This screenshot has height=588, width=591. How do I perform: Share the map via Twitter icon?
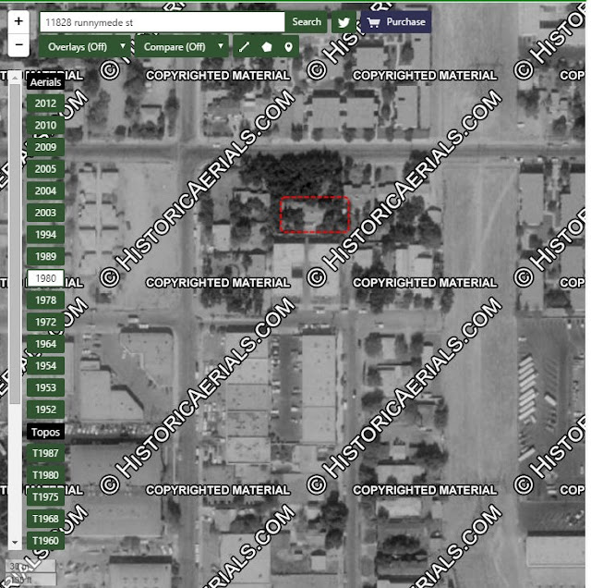tap(344, 22)
